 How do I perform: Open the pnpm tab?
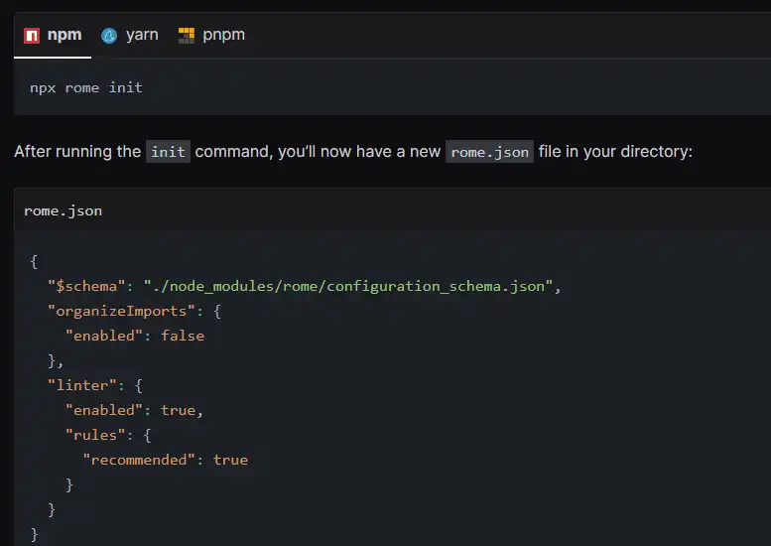coord(211,36)
